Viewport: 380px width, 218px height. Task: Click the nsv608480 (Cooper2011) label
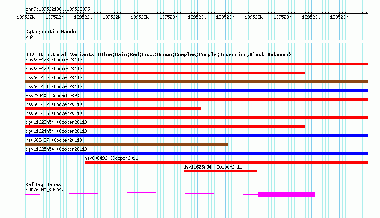pos(54,77)
